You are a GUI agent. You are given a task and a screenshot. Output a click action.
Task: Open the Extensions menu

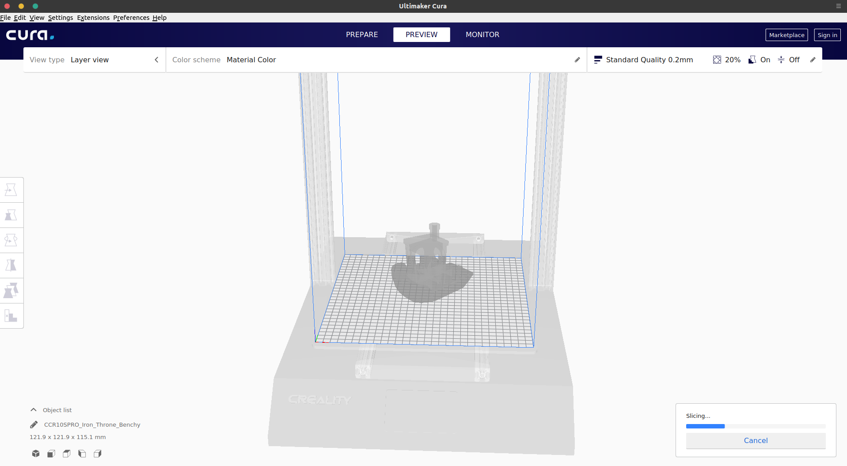pos(93,18)
